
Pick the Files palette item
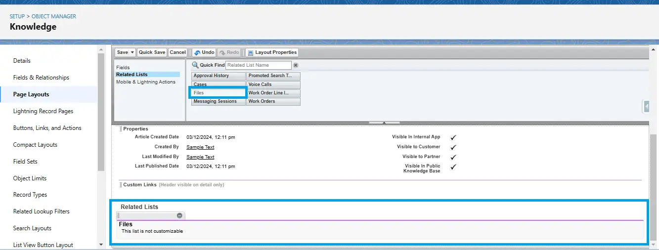219,93
